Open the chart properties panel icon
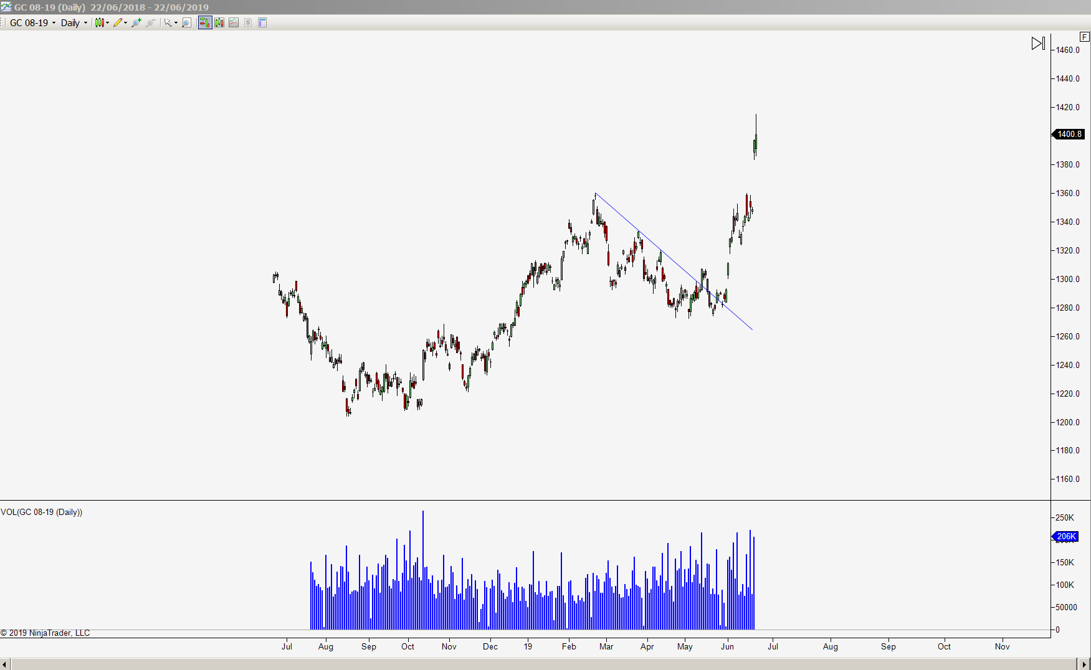Viewport: 1091px width, 670px height. tap(262, 23)
